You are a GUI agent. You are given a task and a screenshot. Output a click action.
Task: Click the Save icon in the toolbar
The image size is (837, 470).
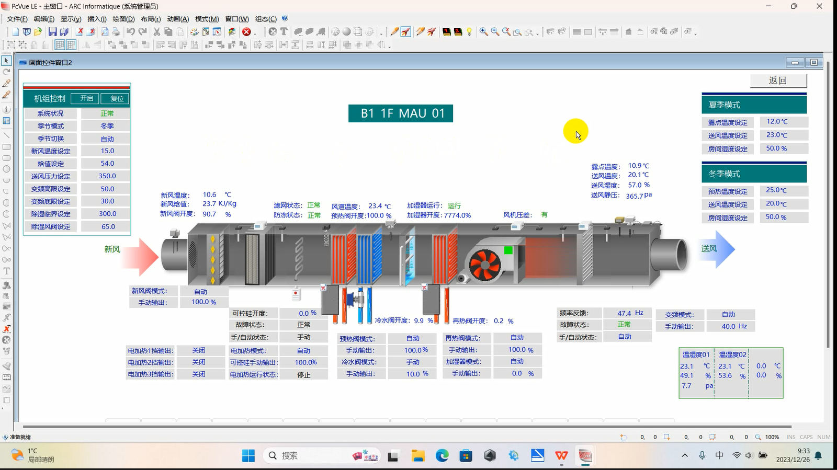point(52,32)
